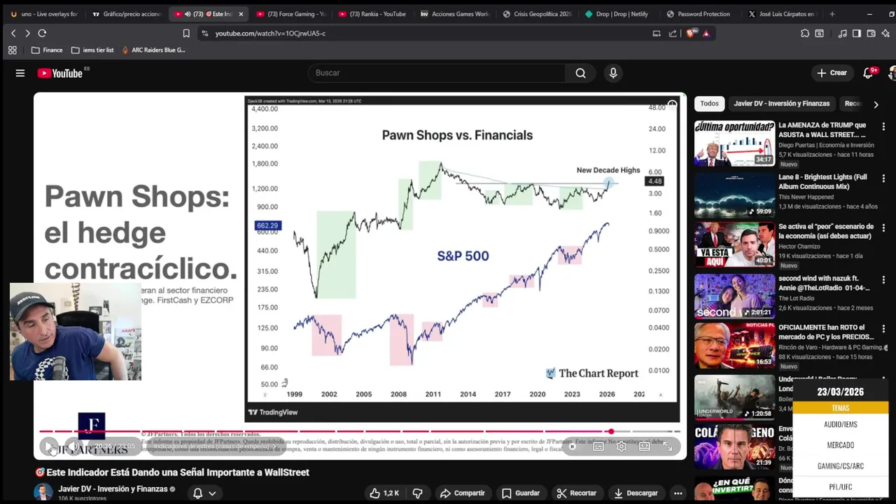Play the video with the play button
Viewport: 896px width, 504px height.
coord(48,446)
